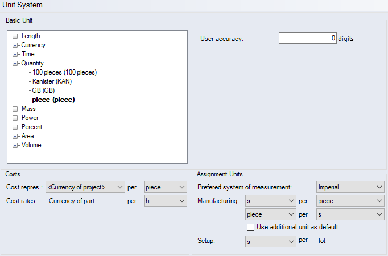This screenshot has width=388, height=256.
Task: Select the 100 pieces unit item
Action: 64,72
